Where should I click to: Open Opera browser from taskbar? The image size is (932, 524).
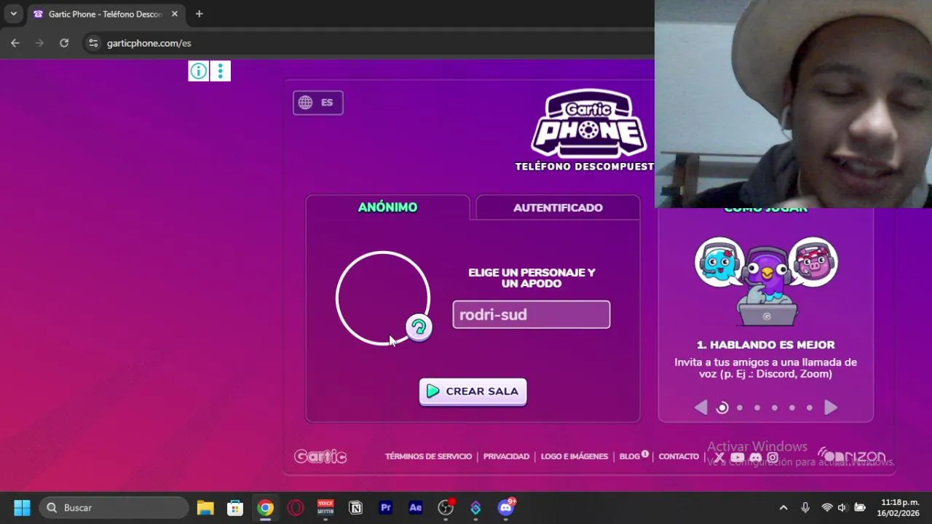coord(296,507)
